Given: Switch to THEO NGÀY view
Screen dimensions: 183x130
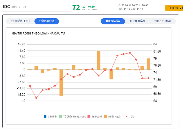Looking at the screenshot, I should [x=113, y=21].
